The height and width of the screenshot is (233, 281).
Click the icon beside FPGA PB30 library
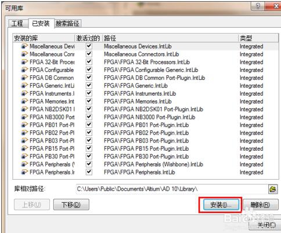pos(24,156)
